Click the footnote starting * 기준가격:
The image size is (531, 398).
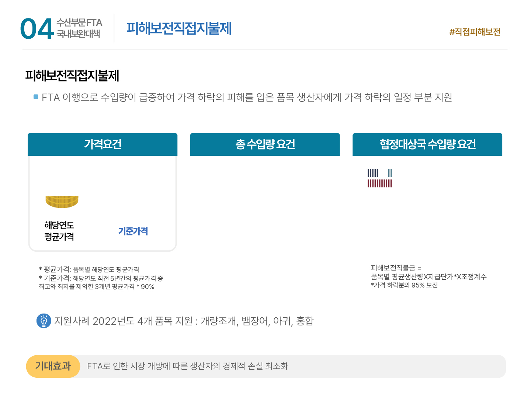[x=101, y=282]
